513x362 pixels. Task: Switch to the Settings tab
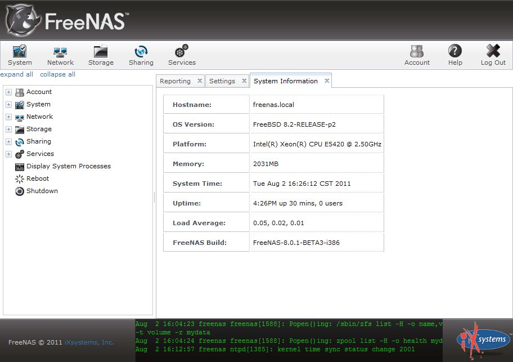(x=222, y=81)
